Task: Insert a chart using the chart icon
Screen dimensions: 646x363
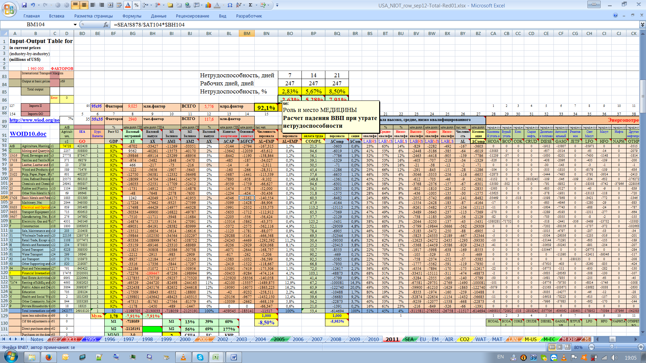Action: click(x=208, y=5)
